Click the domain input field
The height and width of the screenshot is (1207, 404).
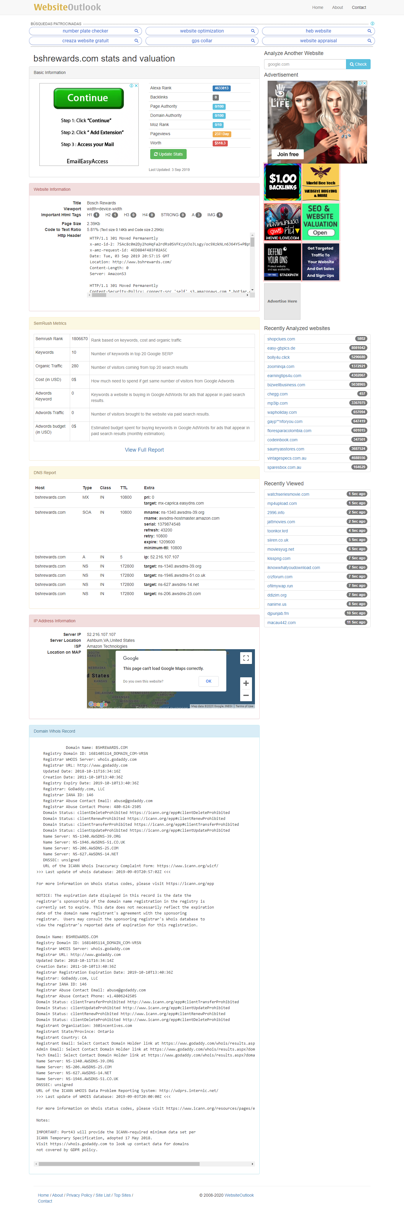point(305,64)
